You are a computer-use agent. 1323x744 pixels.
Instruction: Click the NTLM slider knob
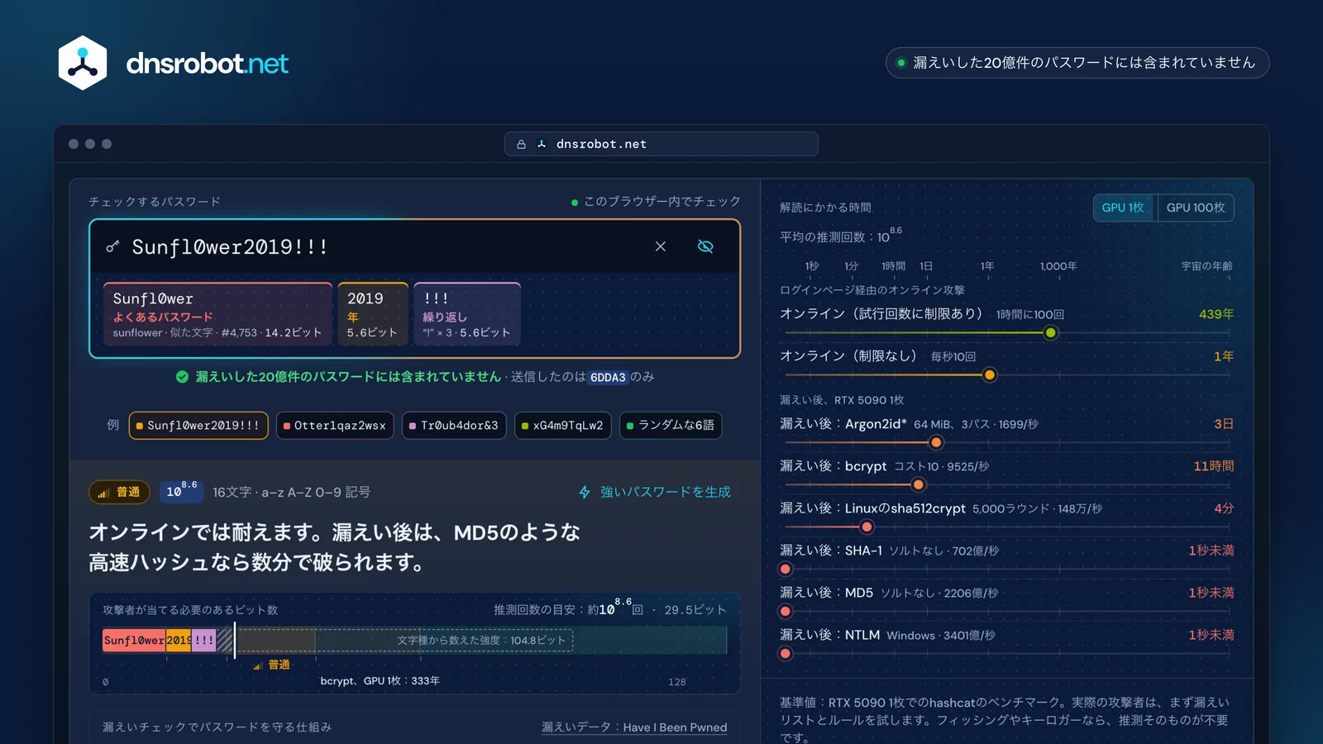pyautogui.click(x=786, y=654)
